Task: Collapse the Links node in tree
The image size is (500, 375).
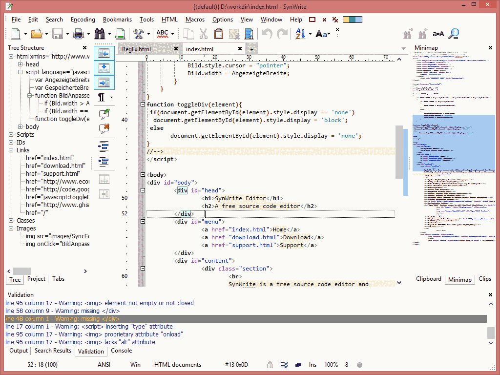Action: tap(12, 150)
